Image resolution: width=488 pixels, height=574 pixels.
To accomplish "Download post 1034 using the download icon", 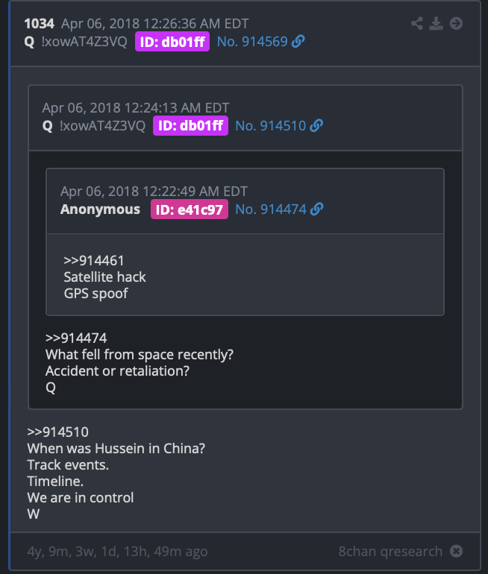I will click(436, 23).
